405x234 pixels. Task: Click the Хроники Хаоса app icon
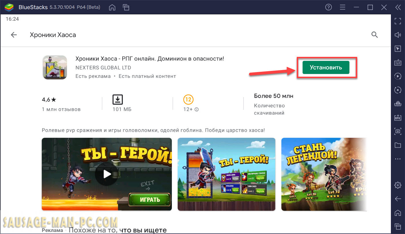point(55,67)
